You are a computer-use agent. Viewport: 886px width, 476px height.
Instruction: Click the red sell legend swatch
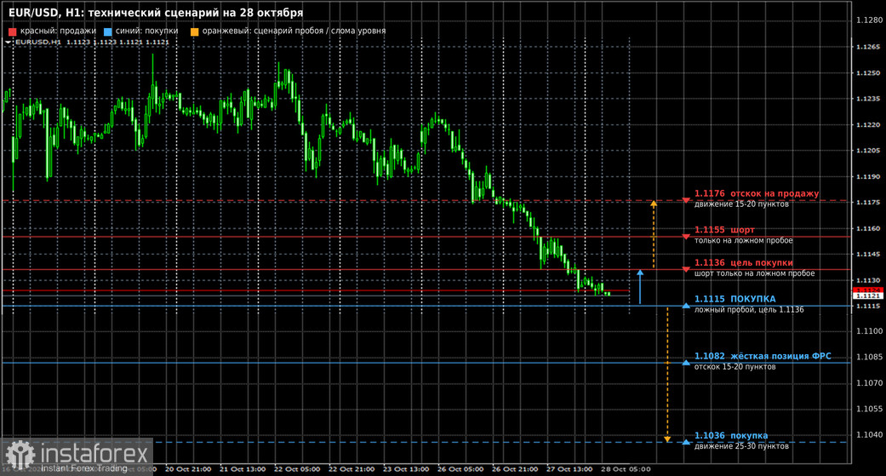click(x=13, y=32)
